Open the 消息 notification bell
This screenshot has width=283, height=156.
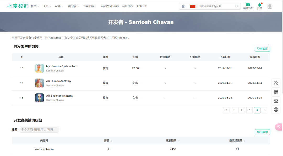tap(259, 6)
